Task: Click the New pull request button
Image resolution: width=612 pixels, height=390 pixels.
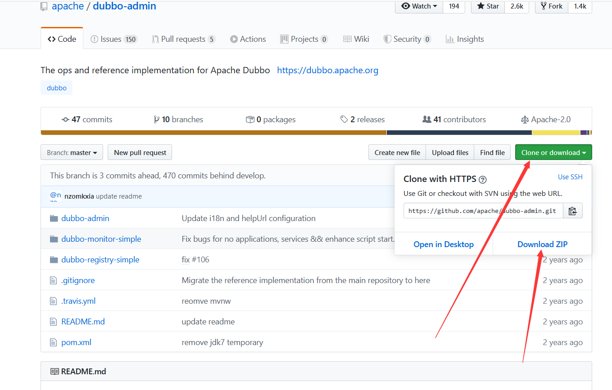Action: 140,153
